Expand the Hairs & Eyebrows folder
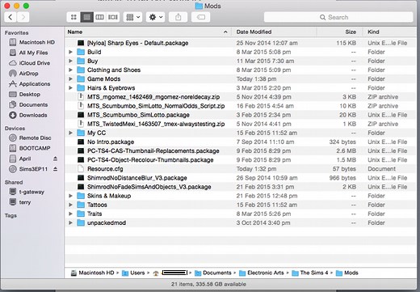The width and height of the screenshot is (420, 292). (70, 88)
